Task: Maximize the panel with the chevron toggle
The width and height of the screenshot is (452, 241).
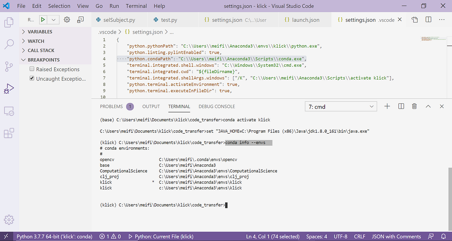Action: point(428,106)
